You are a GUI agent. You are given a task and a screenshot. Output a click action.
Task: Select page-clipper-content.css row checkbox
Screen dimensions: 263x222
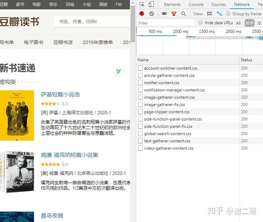140,112
